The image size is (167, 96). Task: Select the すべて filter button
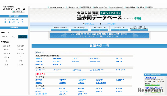pyautogui.click(x=23, y=37)
